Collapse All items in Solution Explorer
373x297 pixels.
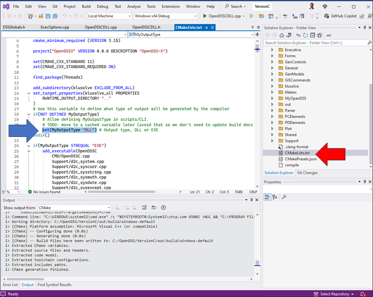(x=312, y=35)
